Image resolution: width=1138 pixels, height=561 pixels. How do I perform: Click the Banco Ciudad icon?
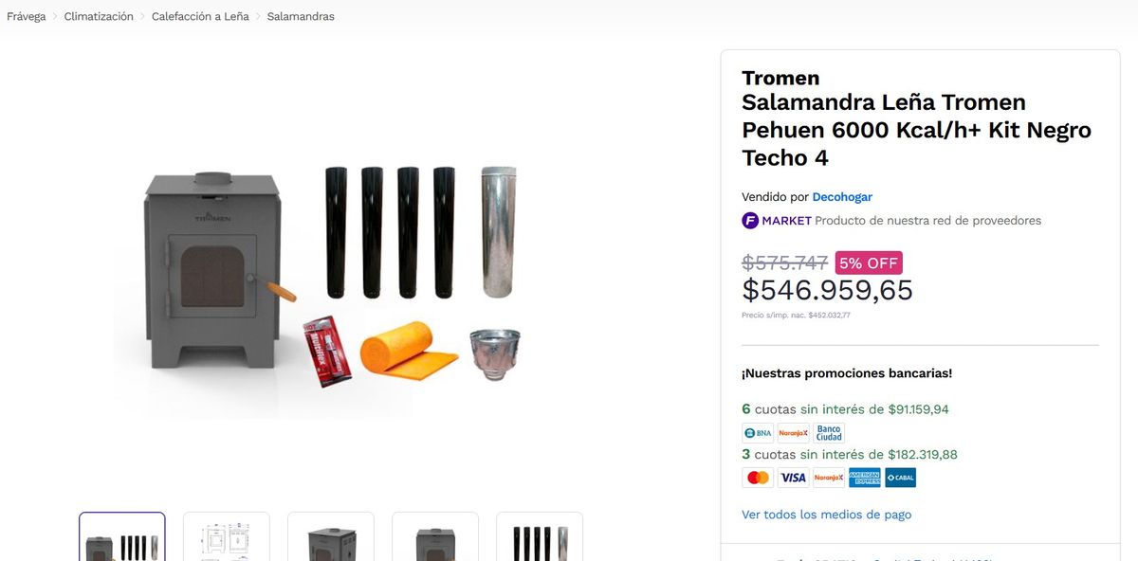pyautogui.click(x=829, y=432)
